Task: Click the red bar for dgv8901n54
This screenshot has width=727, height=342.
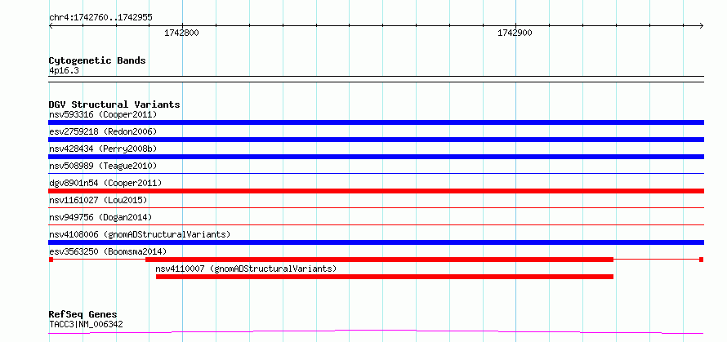Action: point(376,191)
